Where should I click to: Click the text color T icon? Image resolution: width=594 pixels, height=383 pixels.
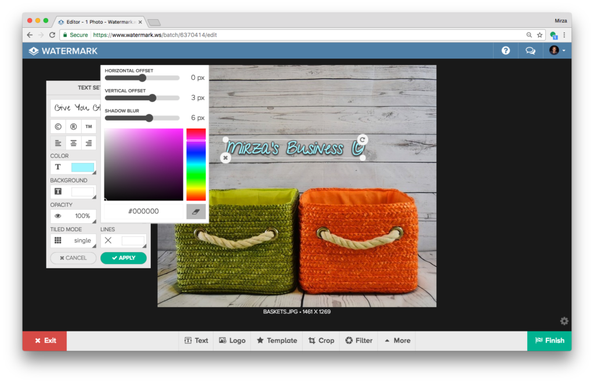tap(58, 167)
